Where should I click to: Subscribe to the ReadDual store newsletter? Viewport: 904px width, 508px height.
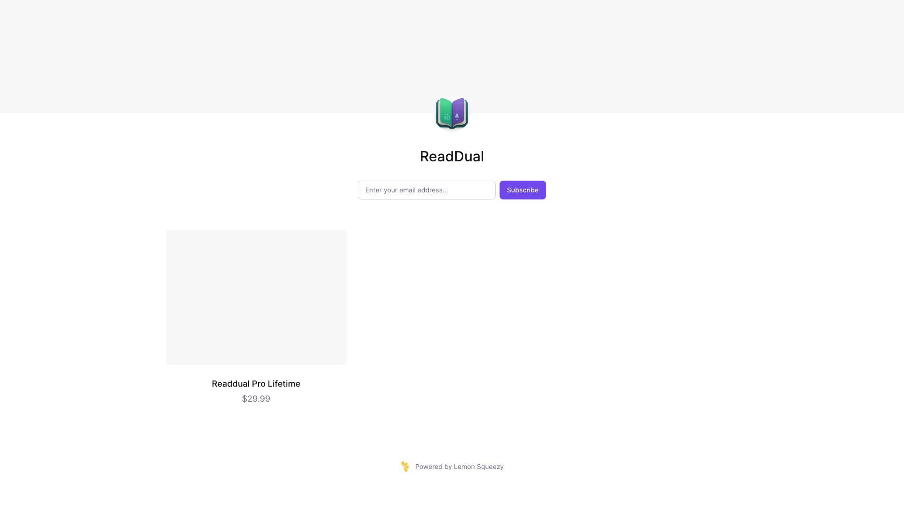coord(523,190)
